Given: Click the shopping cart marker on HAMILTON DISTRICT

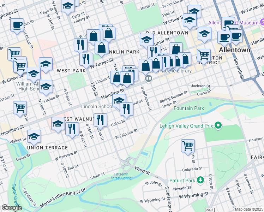Looking at the screenshot, I should click(204, 55).
